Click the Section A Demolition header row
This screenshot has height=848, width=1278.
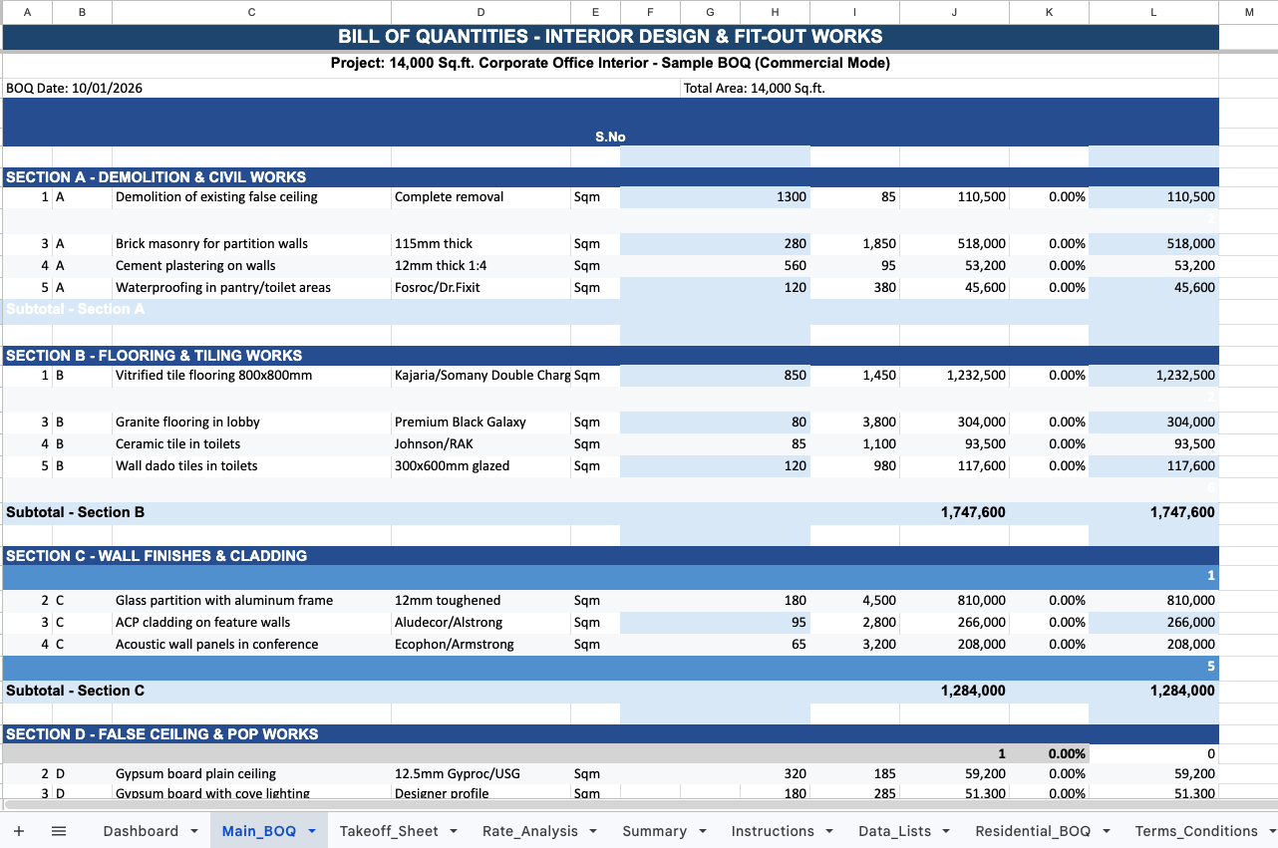tap(157, 177)
